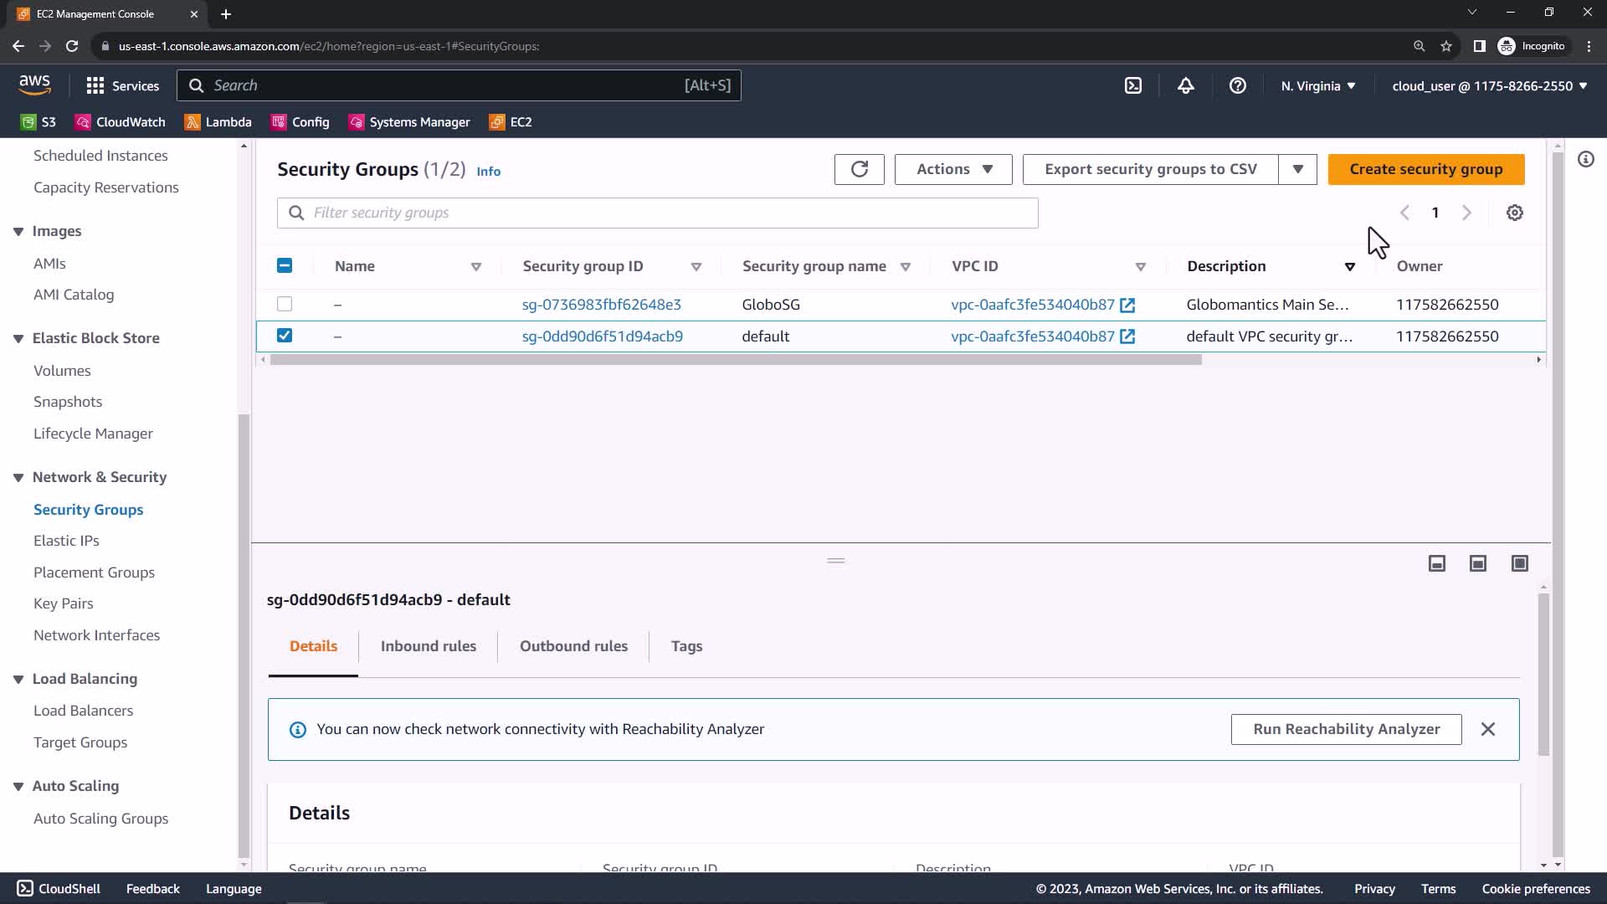This screenshot has height=904, width=1607.
Task: Open the Actions dropdown
Action: (952, 169)
